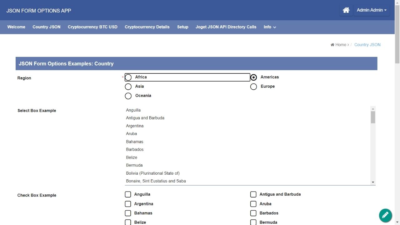Open the Welcome menu item
Image resolution: width=400 pixels, height=225 pixels.
(16, 27)
